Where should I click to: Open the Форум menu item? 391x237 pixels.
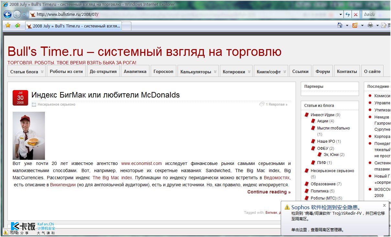[323, 71]
